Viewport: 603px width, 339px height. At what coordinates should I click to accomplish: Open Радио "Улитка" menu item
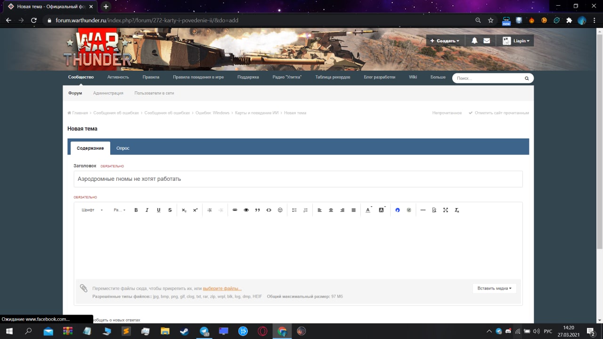(x=287, y=77)
